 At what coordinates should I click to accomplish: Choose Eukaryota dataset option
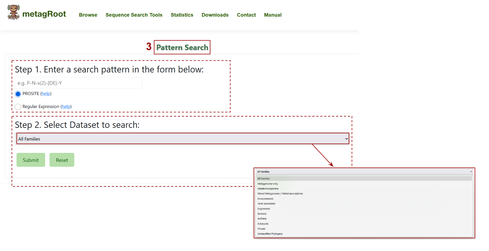[364, 224]
